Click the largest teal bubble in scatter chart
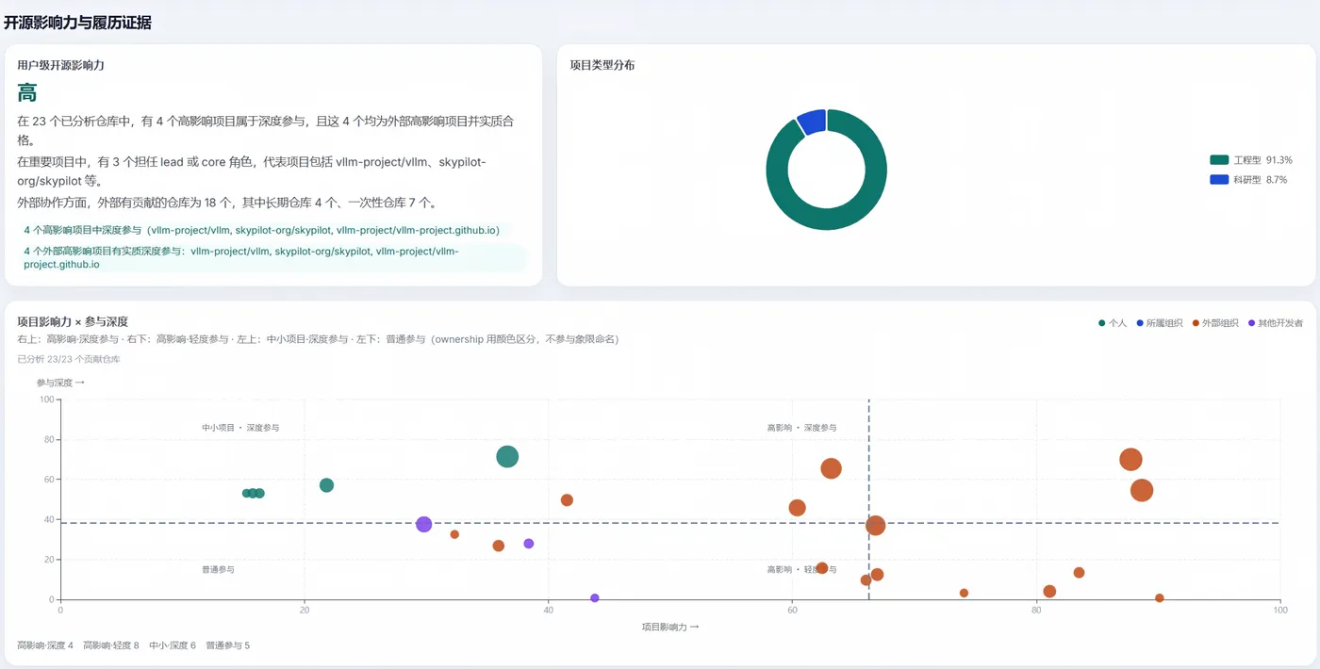Viewport: 1320px width, 669px height. point(507,457)
